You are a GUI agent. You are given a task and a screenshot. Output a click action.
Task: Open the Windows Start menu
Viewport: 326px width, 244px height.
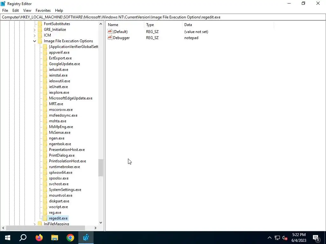pos(8,238)
